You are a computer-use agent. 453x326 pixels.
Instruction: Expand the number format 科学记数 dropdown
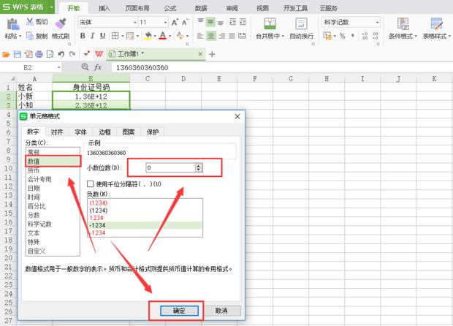378,23
